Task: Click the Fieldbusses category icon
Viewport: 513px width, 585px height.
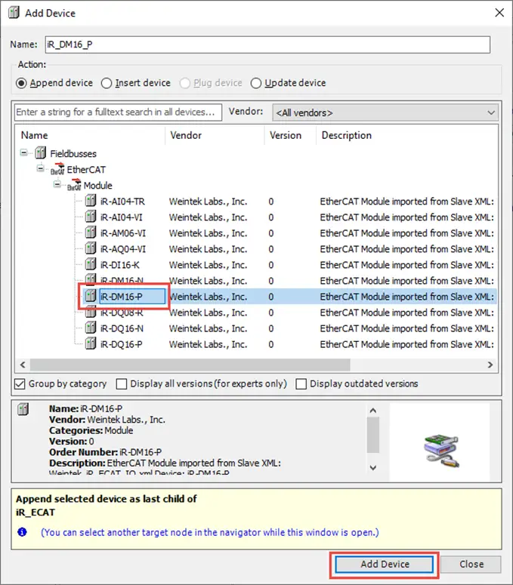Action: (40, 153)
